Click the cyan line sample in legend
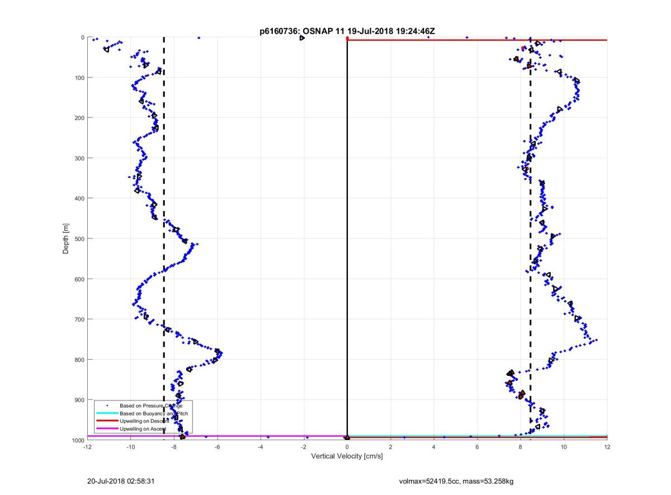Screen dimensions: 671x495 pos(106,413)
